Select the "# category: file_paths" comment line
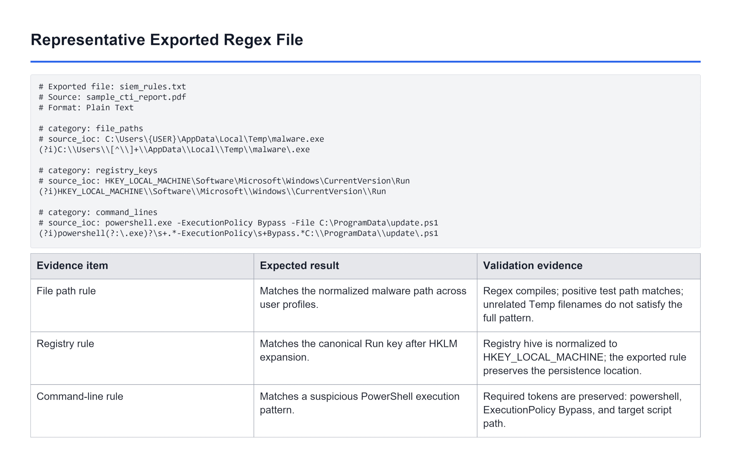This screenshot has height=473, width=731. (x=91, y=129)
